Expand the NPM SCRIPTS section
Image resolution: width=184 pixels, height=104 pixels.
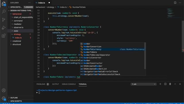(x=20, y=101)
